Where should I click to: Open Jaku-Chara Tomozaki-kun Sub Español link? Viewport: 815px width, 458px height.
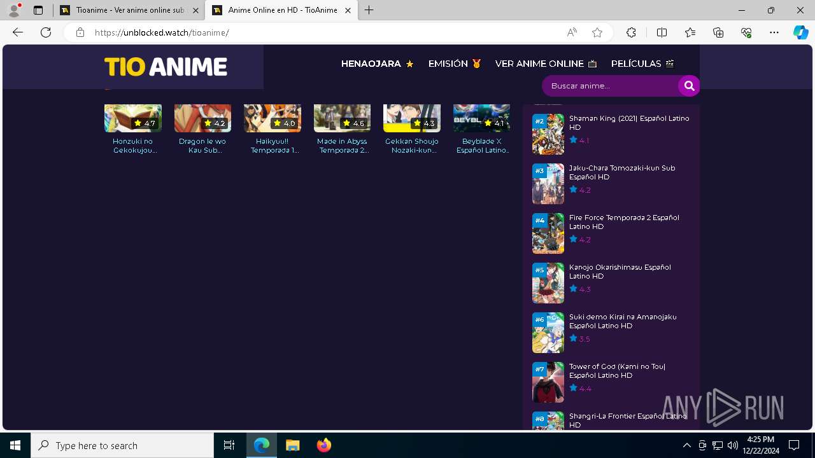tap(622, 172)
